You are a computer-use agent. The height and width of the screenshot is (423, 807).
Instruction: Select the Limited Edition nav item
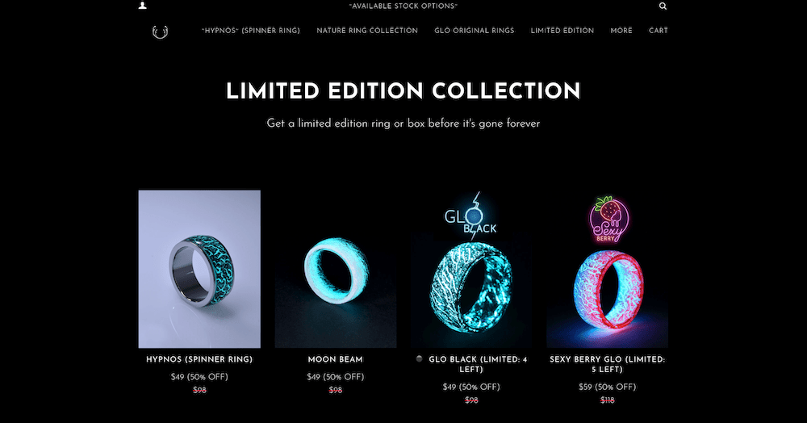pyautogui.click(x=562, y=31)
